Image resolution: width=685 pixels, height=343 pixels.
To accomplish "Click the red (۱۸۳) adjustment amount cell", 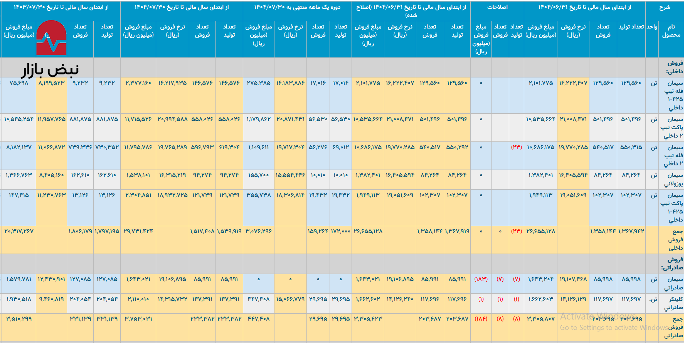I will click(x=481, y=279).
